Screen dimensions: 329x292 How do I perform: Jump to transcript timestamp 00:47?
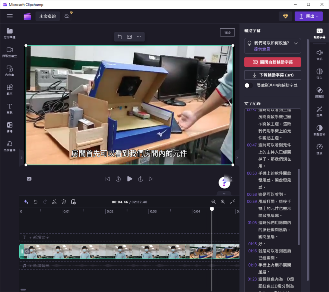[x=252, y=145]
